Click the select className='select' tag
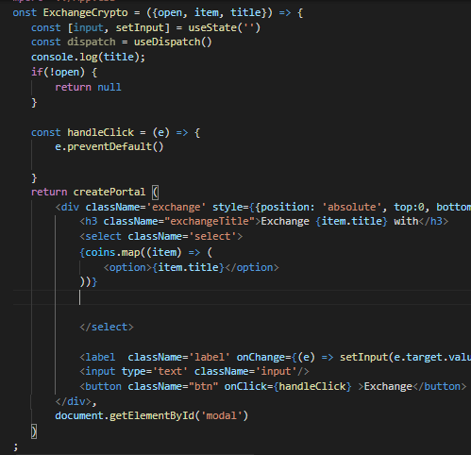This screenshot has width=471, height=455. click(x=161, y=236)
